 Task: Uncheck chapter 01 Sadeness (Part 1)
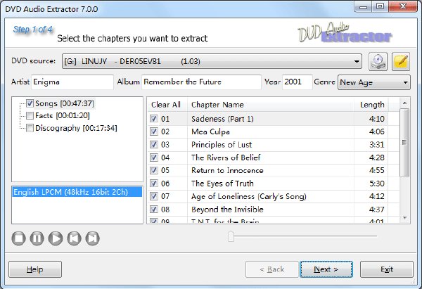point(153,119)
